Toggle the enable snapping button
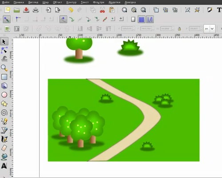Screen dimensions: 222x178 7,19
